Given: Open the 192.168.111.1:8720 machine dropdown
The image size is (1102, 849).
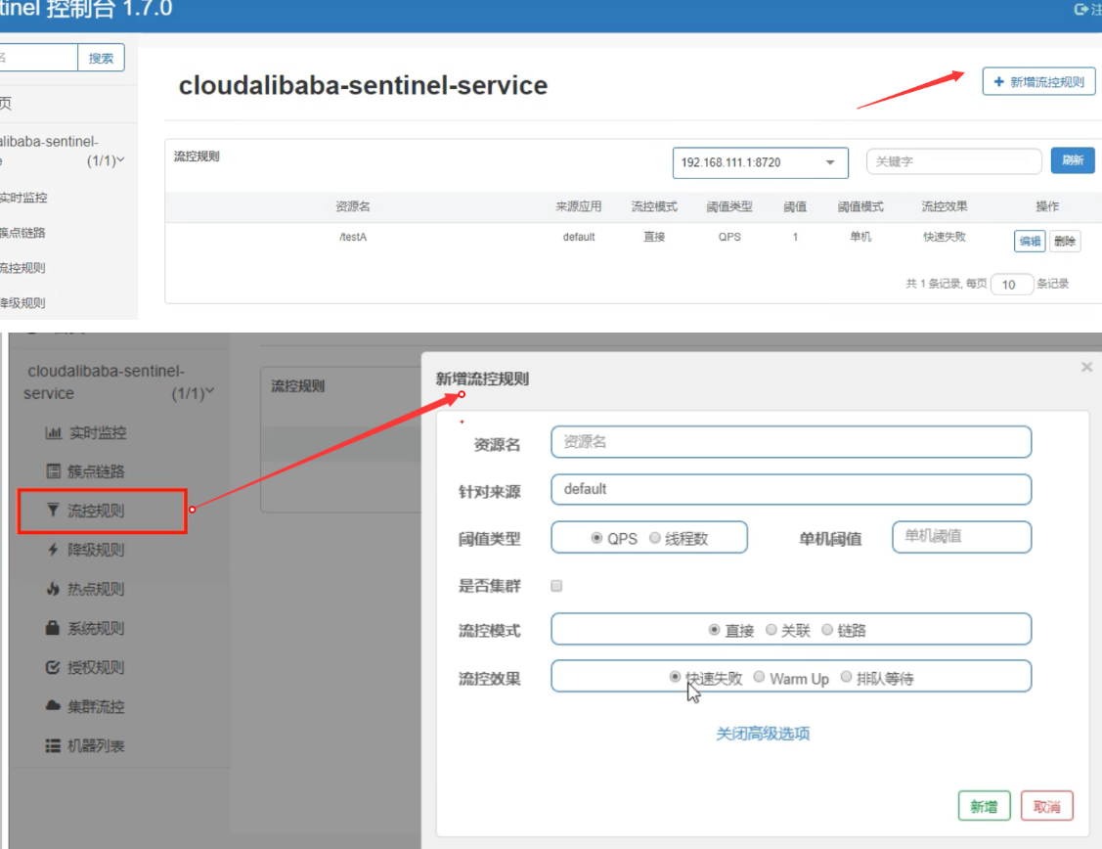Looking at the screenshot, I should click(761, 162).
